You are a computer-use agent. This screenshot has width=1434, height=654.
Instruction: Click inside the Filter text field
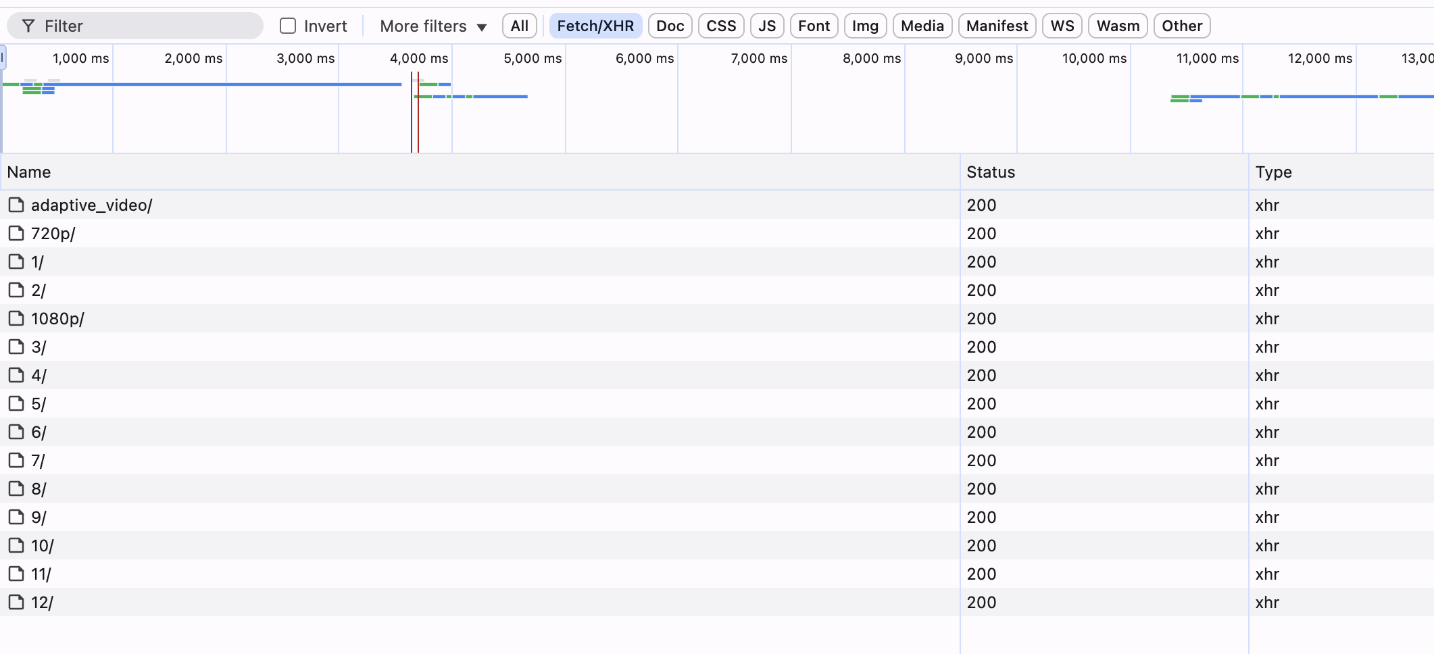pyautogui.click(x=135, y=26)
